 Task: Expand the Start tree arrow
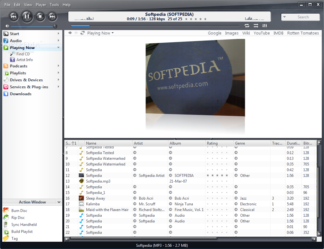click(59, 34)
